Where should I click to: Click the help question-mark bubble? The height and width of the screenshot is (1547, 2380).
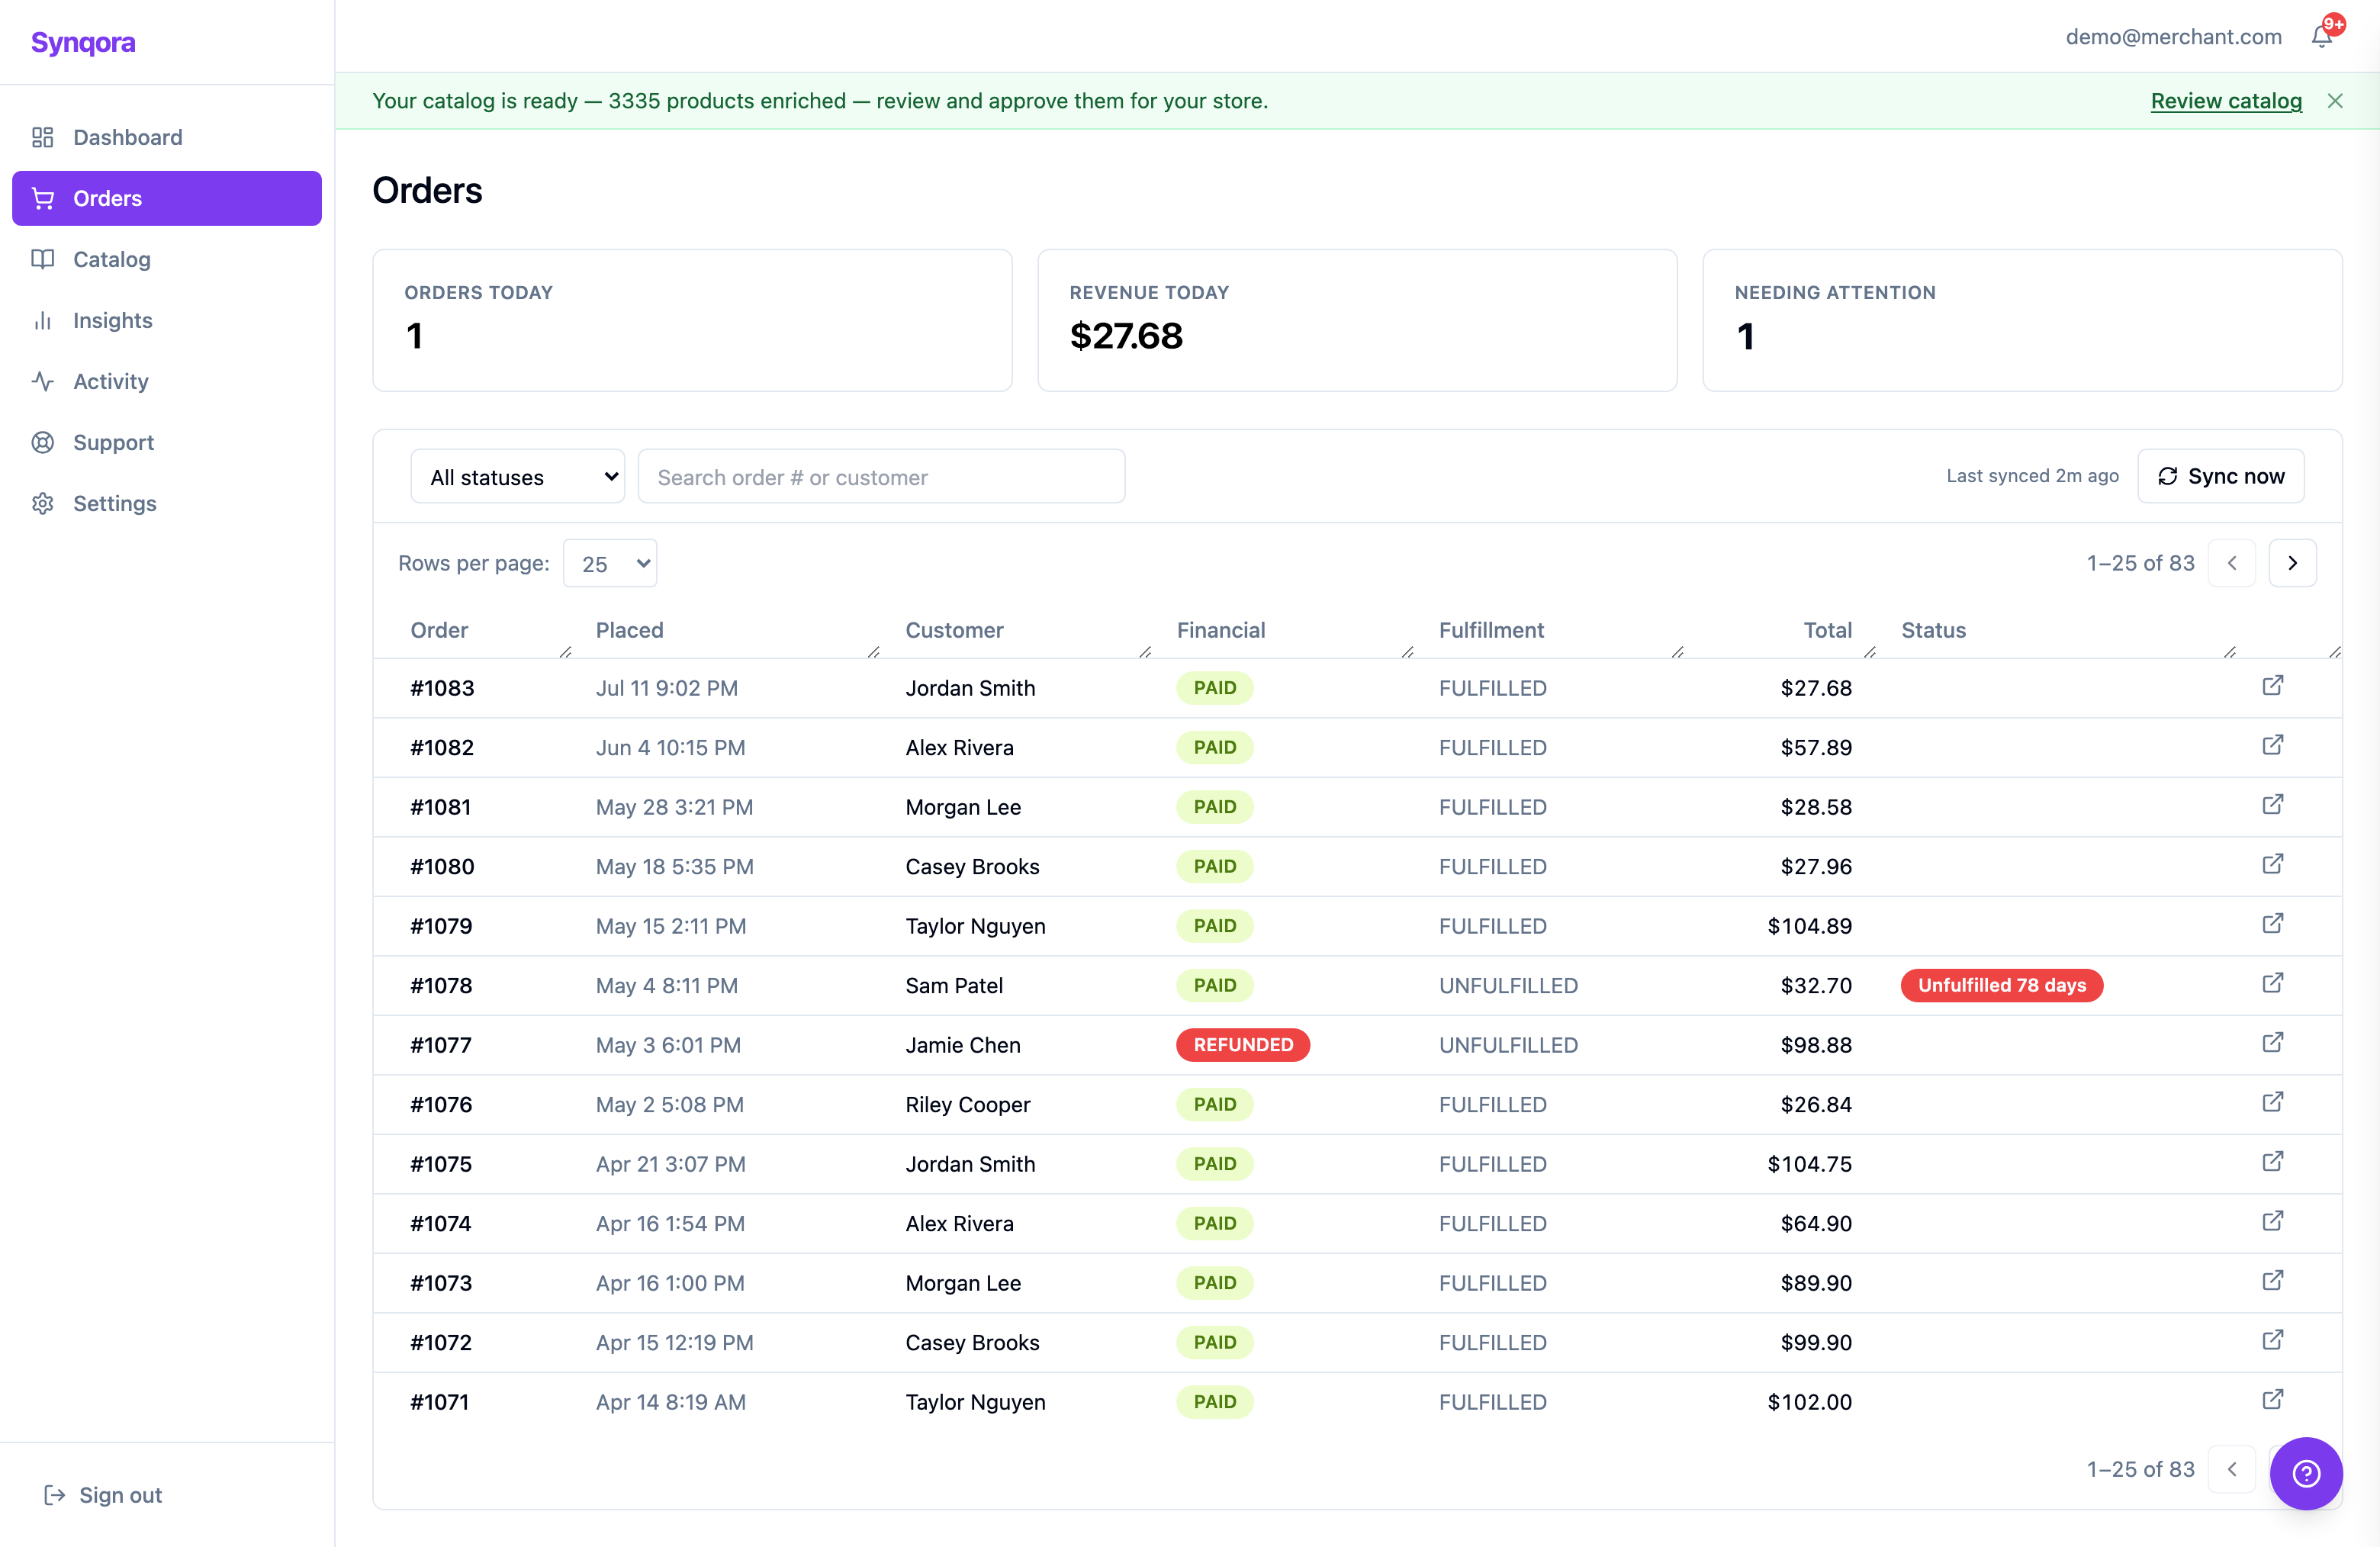pyautogui.click(x=2305, y=1473)
